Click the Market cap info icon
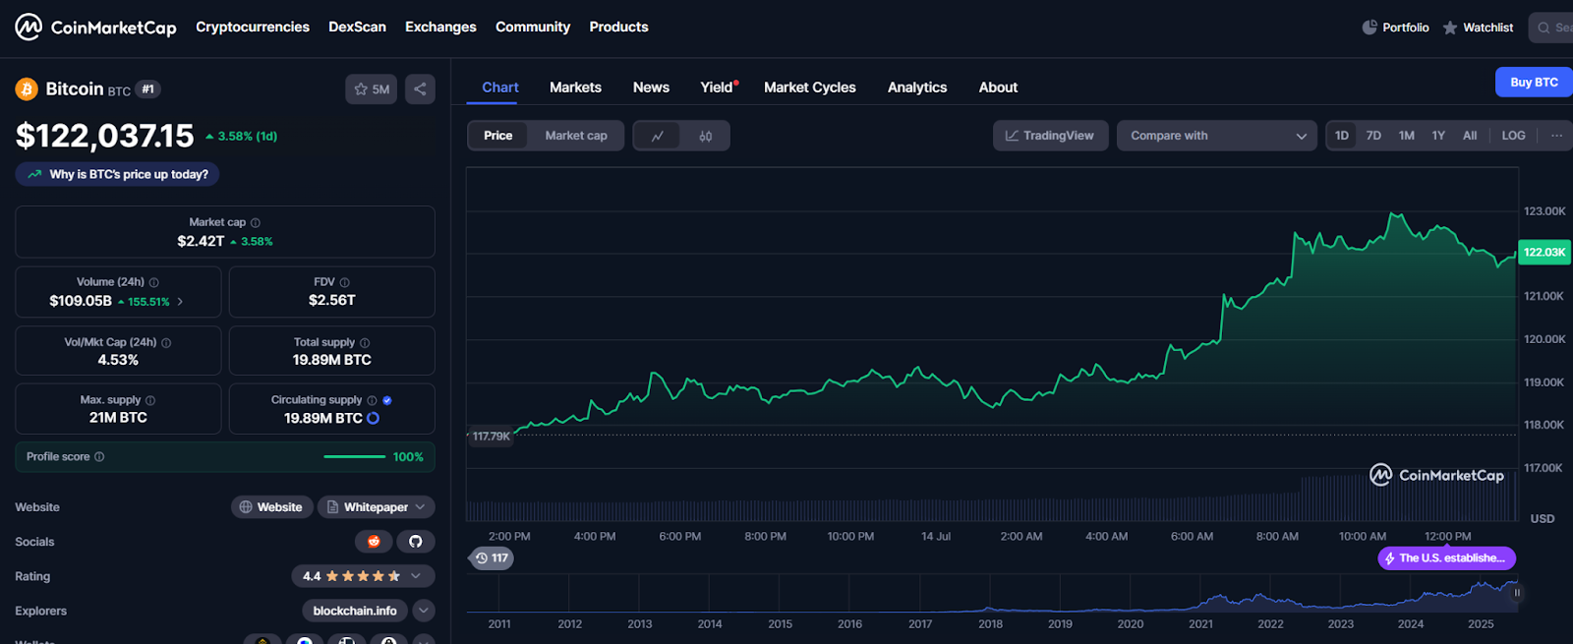The width and height of the screenshot is (1573, 644). pyautogui.click(x=256, y=223)
